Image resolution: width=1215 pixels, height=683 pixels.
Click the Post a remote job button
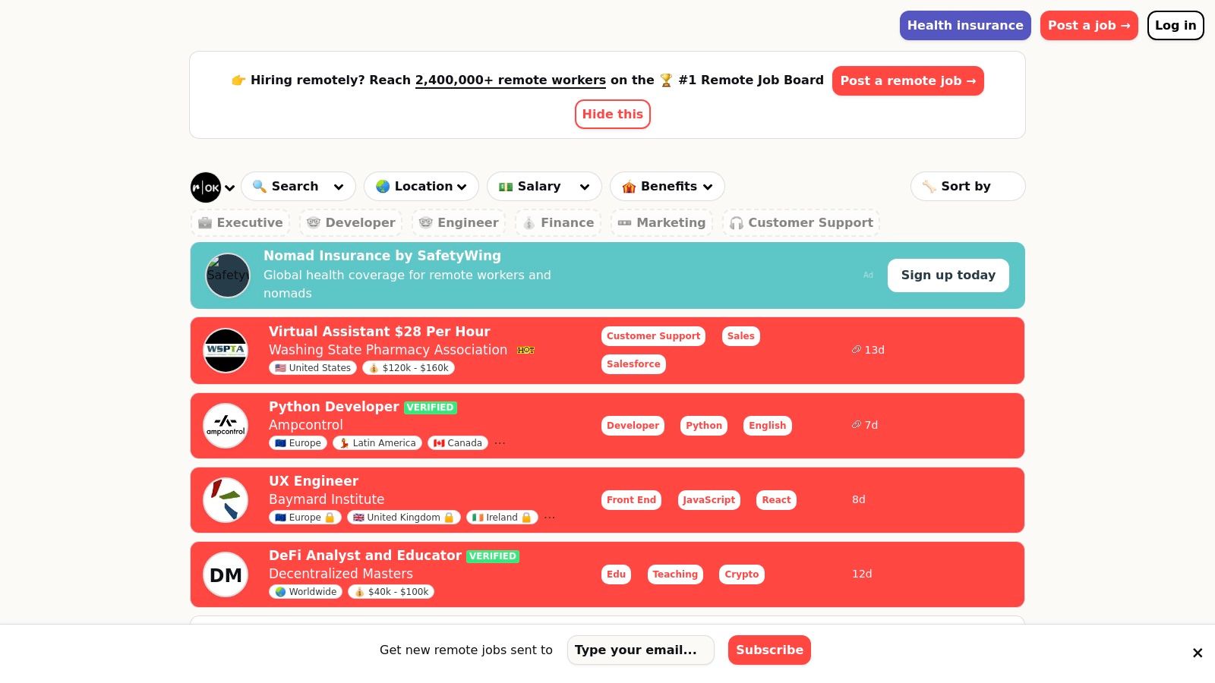[x=908, y=81]
